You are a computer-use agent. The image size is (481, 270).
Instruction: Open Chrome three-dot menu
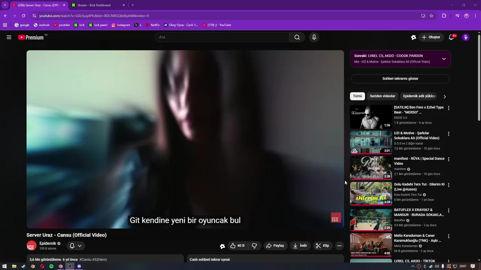tap(475, 16)
